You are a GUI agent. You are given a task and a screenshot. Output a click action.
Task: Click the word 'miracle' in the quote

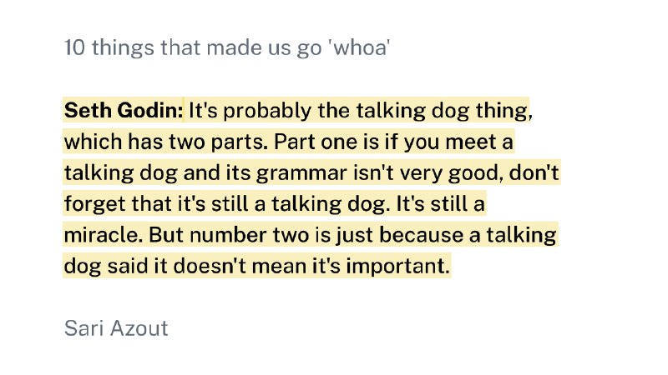pos(98,235)
